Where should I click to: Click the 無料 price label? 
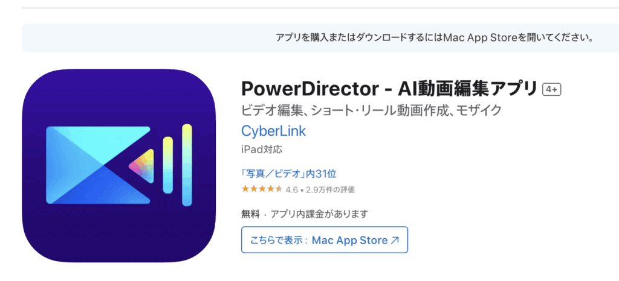[250, 214]
